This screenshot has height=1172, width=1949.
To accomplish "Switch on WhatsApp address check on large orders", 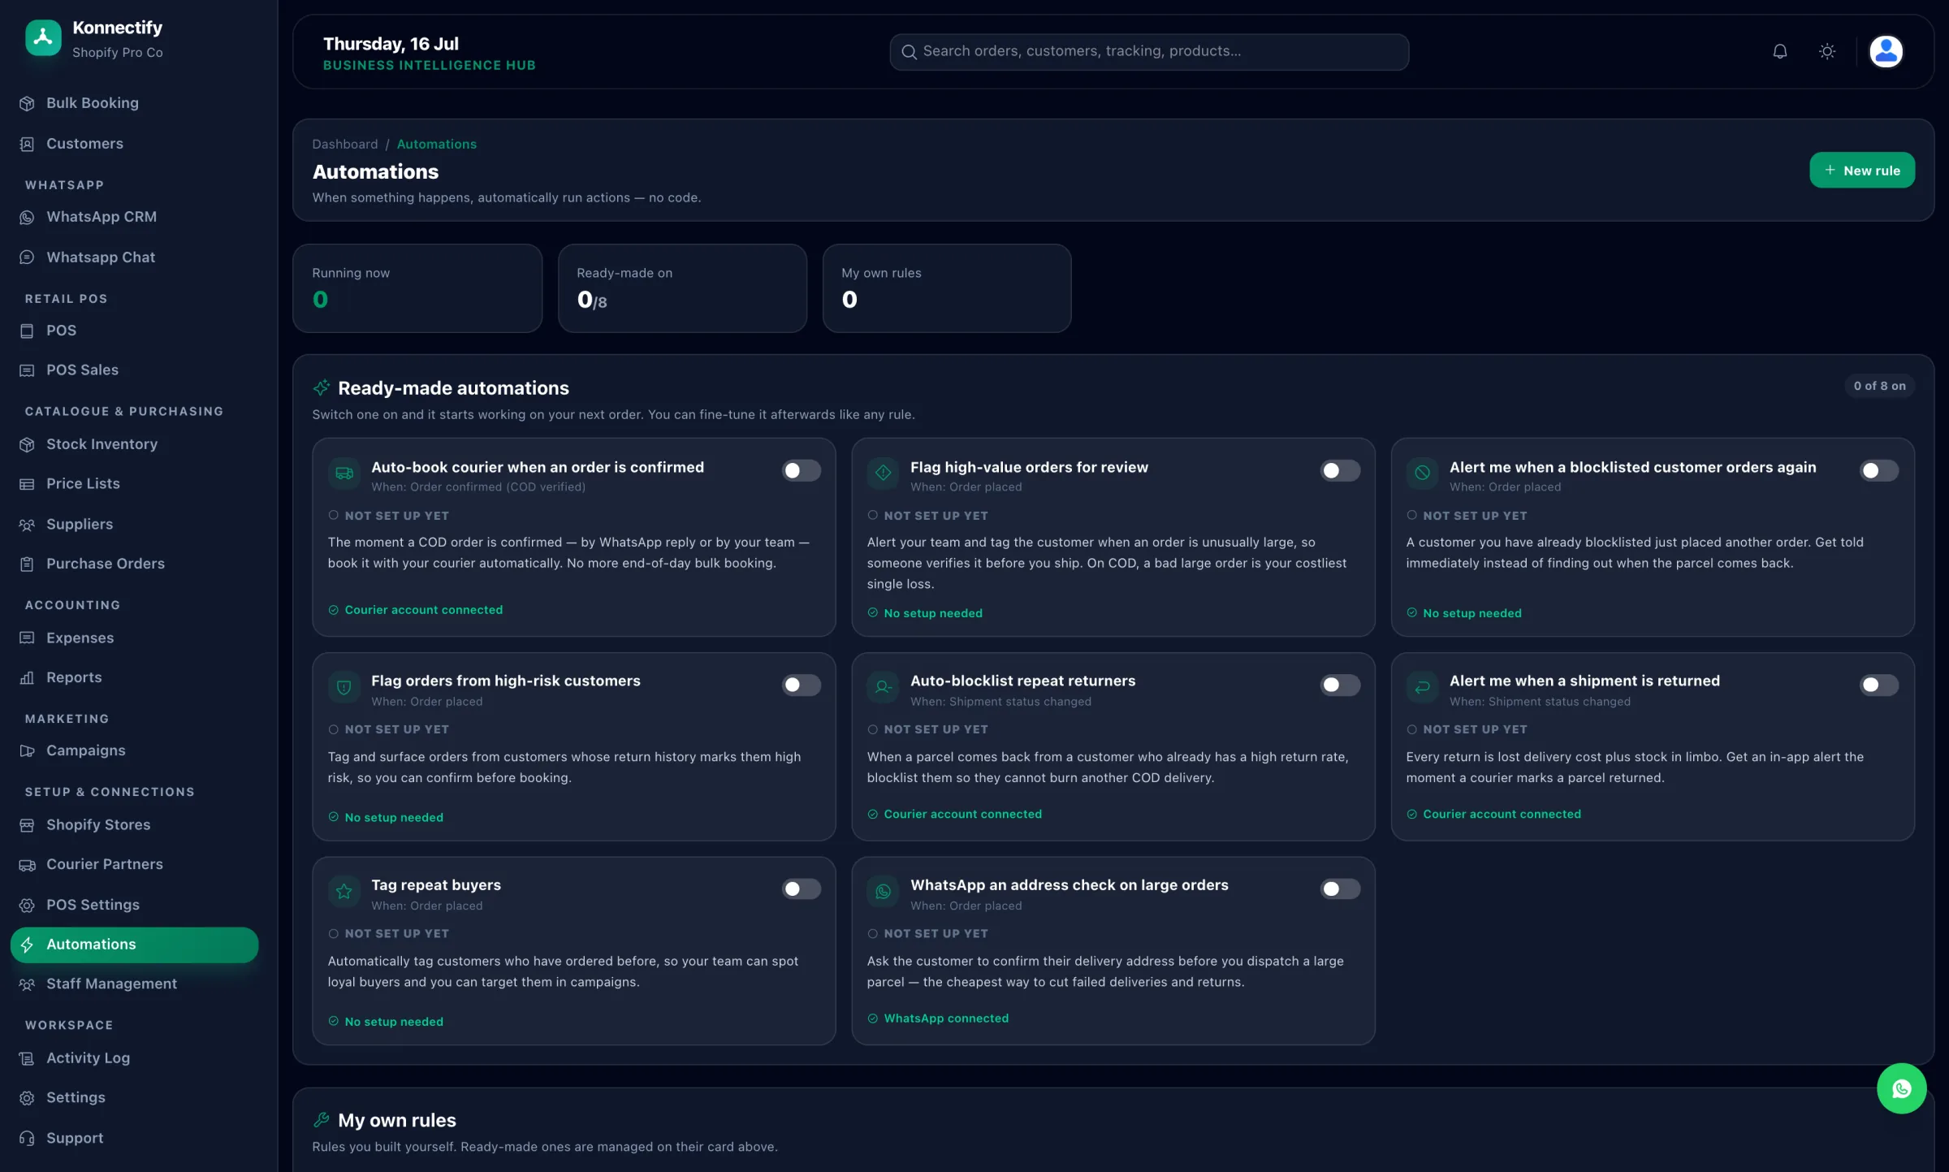I will (x=1340, y=889).
